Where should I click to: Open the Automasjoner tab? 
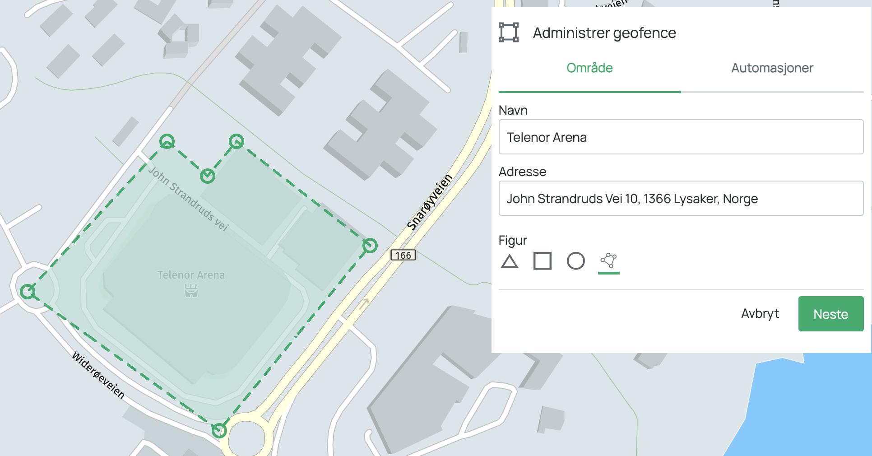[772, 68]
